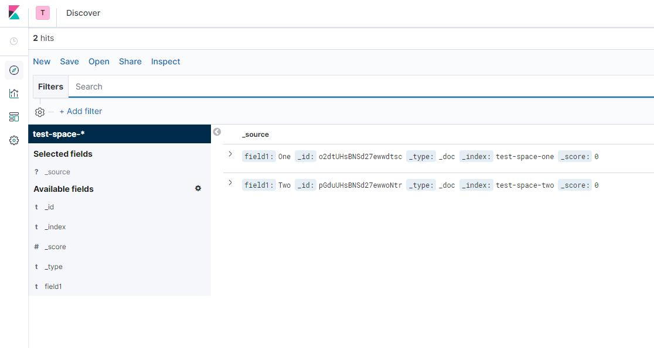The image size is (654, 348).
Task: Click the filter options gear icon
Action: pyautogui.click(x=40, y=112)
